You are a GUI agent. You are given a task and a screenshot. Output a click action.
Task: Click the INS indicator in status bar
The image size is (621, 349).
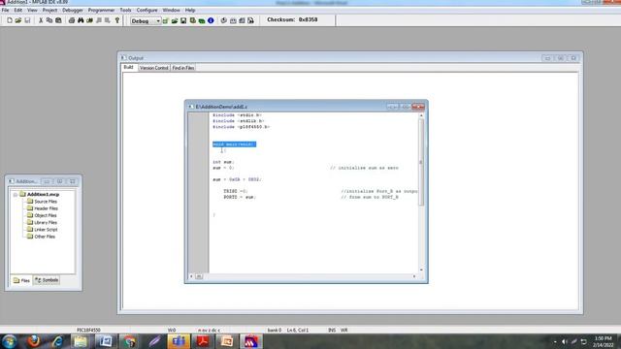tap(332, 330)
